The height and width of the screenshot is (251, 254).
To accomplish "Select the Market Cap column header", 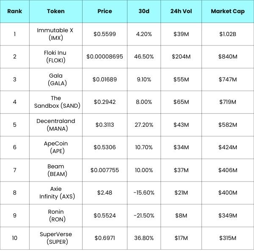I will pos(228,11).
